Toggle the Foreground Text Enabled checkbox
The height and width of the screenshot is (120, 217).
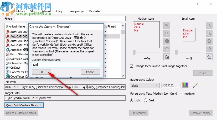click(181, 94)
